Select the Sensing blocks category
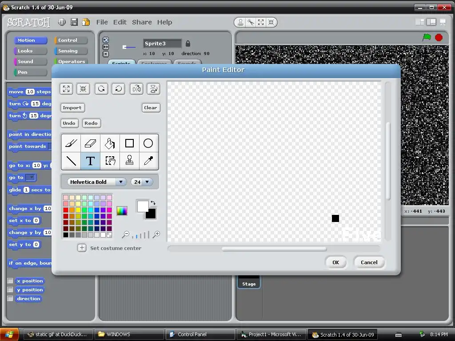455x341 pixels. tap(71, 51)
